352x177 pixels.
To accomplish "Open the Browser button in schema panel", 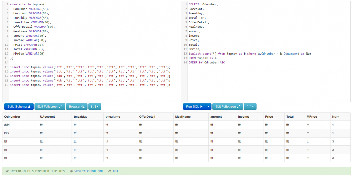I will (77, 107).
